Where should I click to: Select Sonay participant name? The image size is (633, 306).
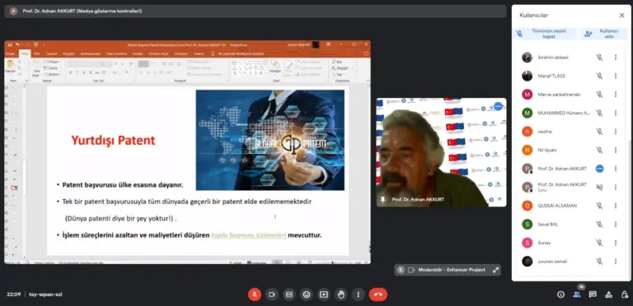tap(544, 243)
